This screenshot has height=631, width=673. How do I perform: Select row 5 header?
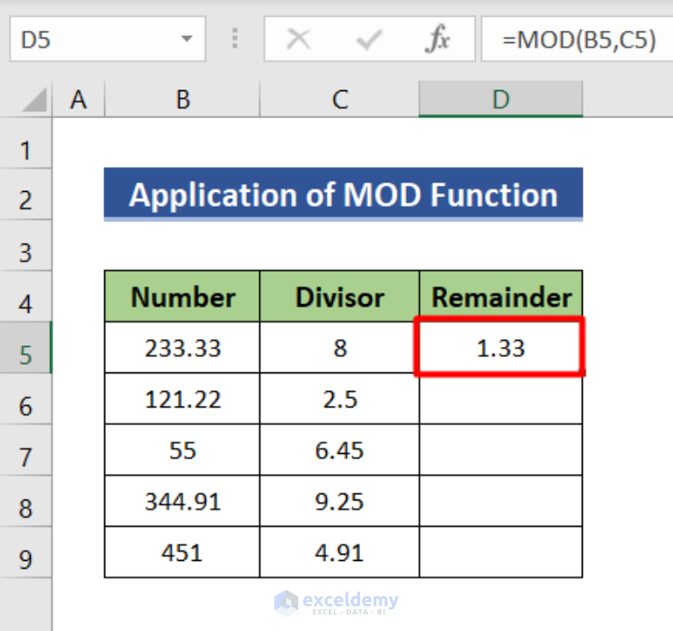25,348
